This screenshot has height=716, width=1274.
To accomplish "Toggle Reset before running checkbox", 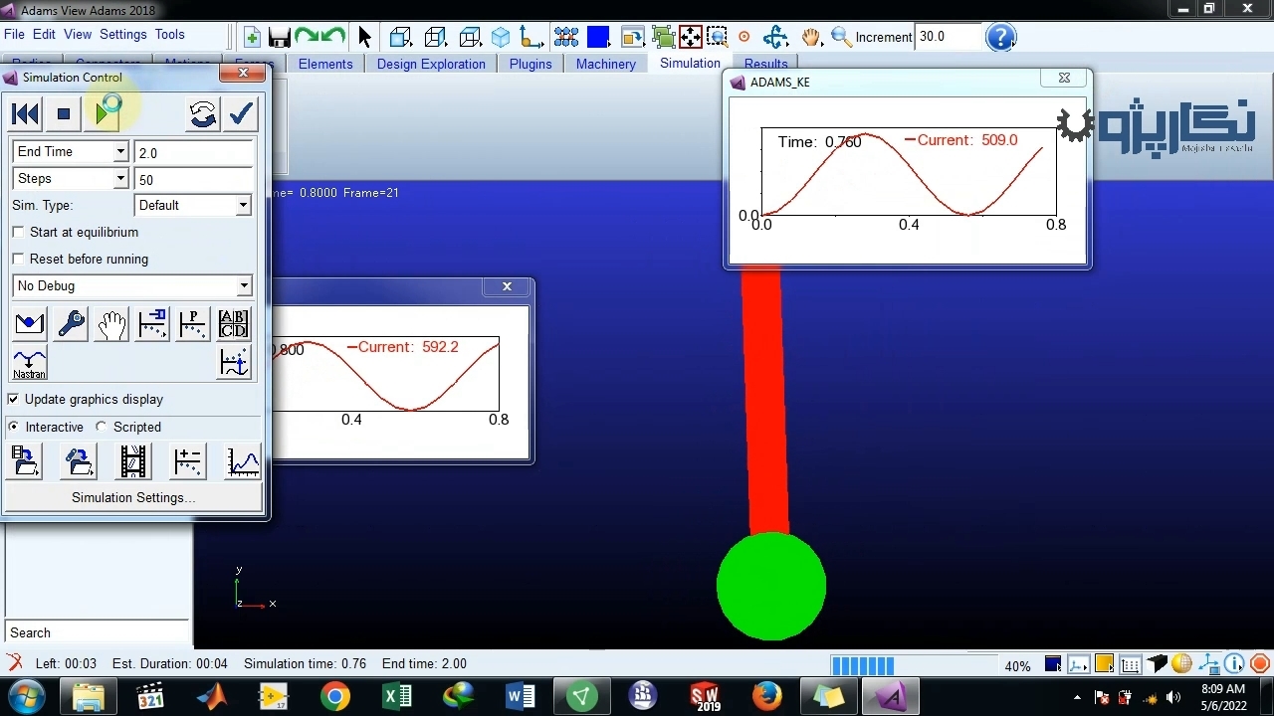I will pos(19,259).
